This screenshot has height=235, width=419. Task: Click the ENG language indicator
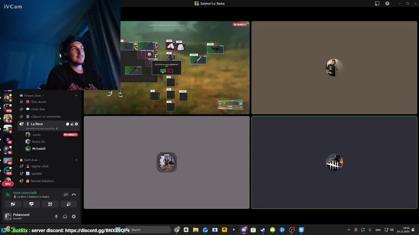point(378,230)
